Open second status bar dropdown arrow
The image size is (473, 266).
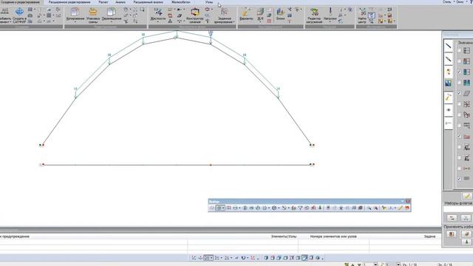pos(398,265)
